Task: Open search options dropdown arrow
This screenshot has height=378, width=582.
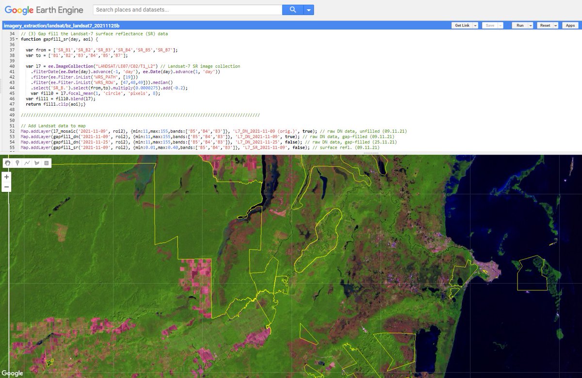Action: pos(308,10)
